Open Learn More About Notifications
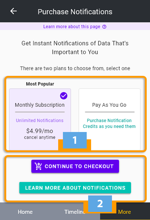 (x=75, y=188)
